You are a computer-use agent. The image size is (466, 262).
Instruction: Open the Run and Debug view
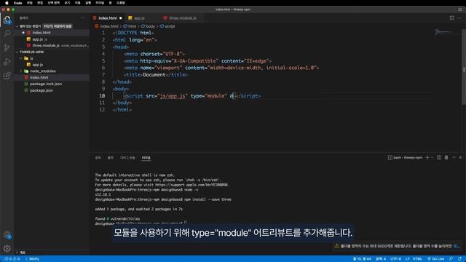(x=7, y=62)
